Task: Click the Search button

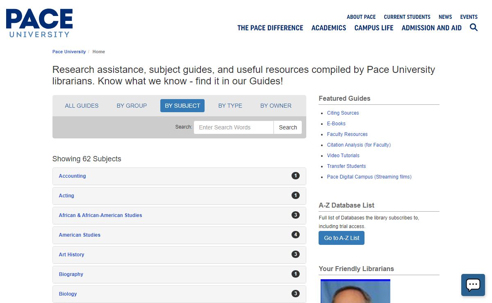Action: [x=288, y=127]
